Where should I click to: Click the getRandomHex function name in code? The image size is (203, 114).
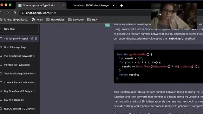(138, 54)
